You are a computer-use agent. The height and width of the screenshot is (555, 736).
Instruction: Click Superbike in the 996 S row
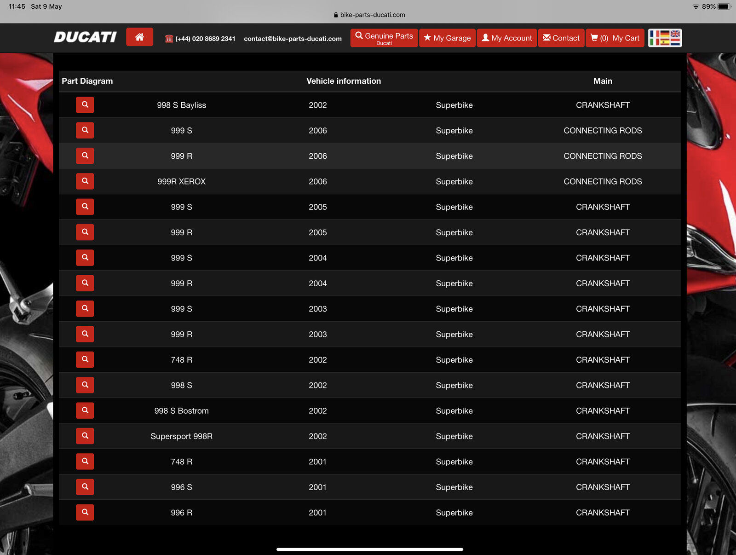pos(454,487)
